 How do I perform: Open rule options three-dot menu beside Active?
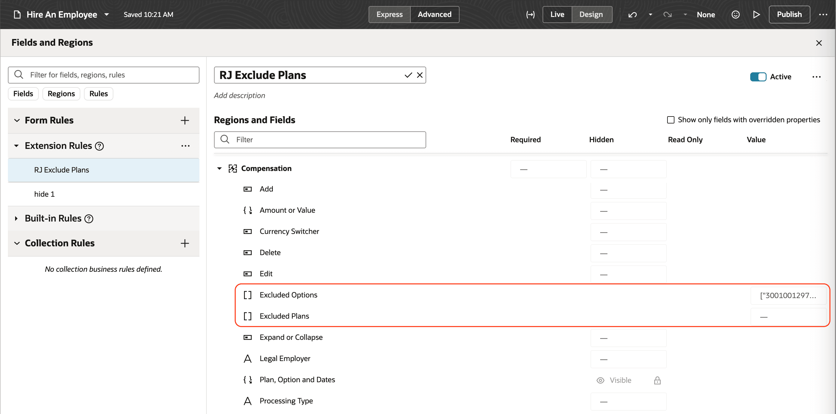[816, 77]
